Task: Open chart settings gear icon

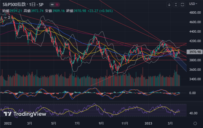Action: 195,123
